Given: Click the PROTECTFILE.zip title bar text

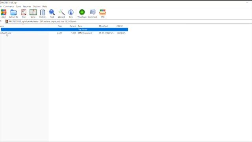Looking at the screenshot, I should (9, 3).
